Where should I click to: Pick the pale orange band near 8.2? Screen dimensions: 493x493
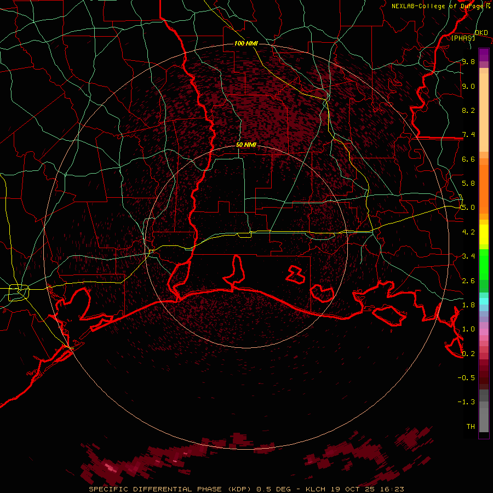point(484,112)
